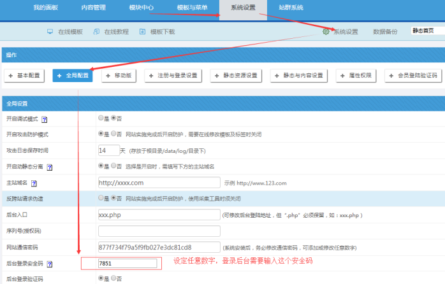Click the 模板下载 download icon
Screen dimensions: 445x284
point(142,31)
